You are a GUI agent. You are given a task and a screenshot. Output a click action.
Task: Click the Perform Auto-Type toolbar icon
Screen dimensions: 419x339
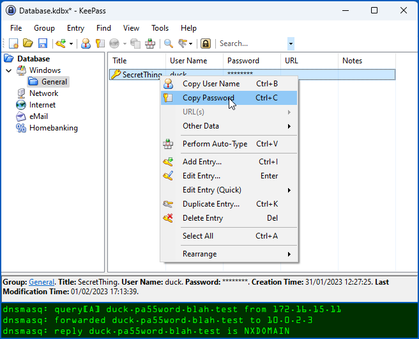pyautogui.click(x=150, y=43)
